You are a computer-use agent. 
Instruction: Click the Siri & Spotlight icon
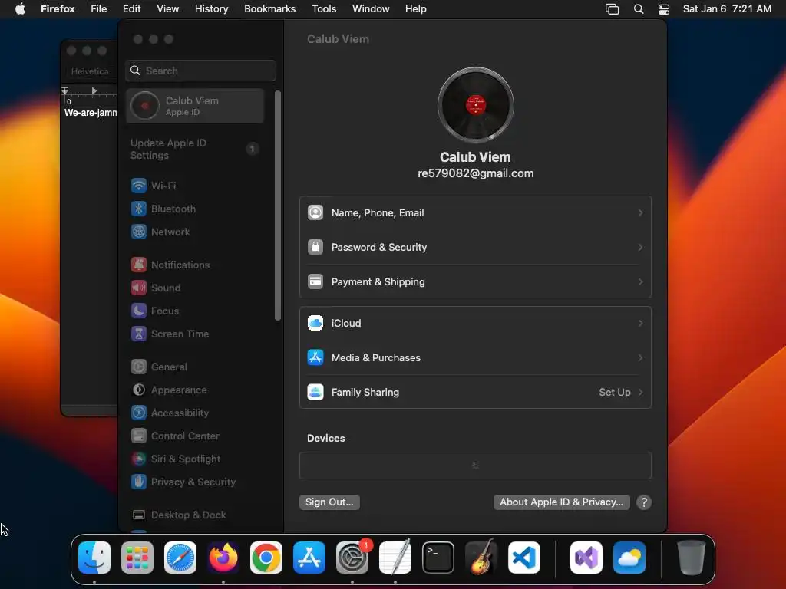139,459
